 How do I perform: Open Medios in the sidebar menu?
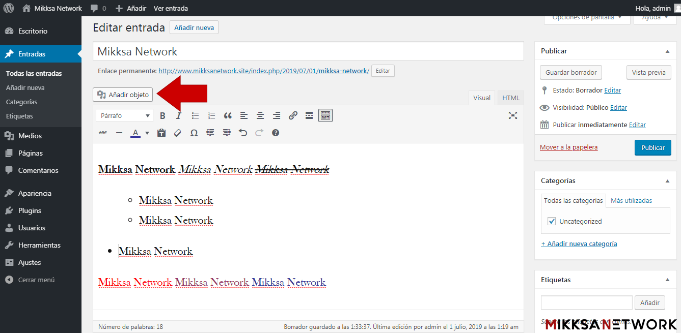(x=30, y=136)
